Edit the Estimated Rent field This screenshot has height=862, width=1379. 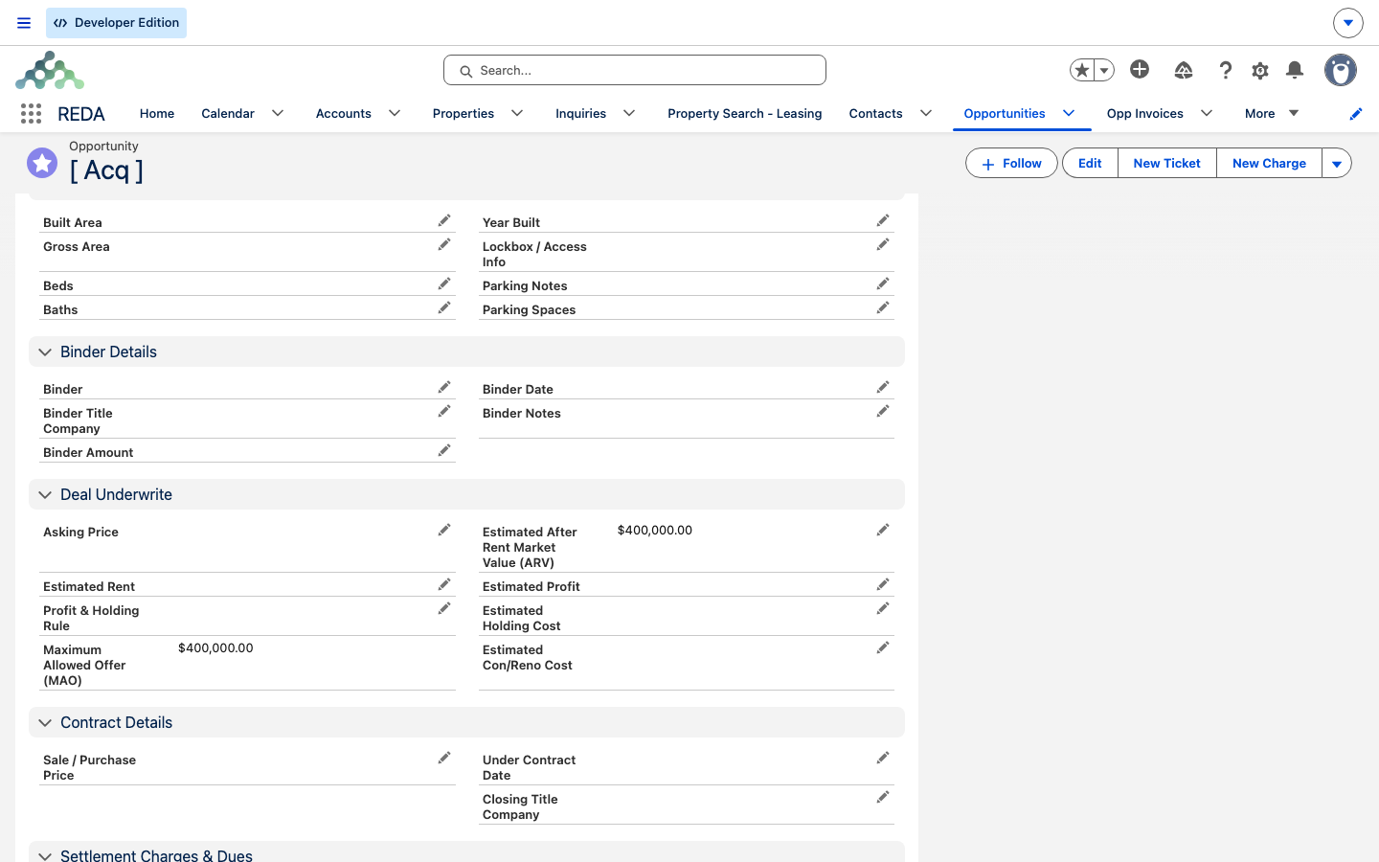point(444,585)
